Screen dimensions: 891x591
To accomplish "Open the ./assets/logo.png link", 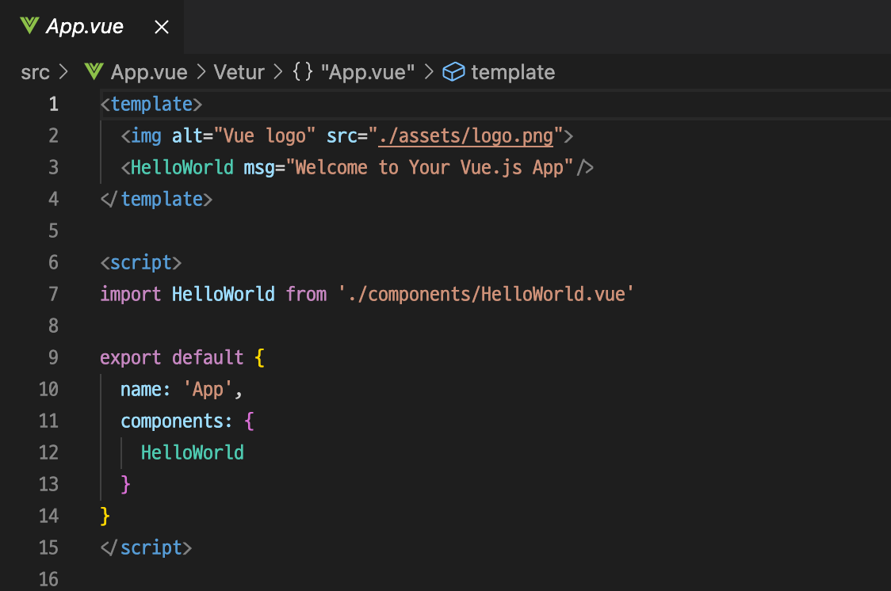I will pos(466,136).
